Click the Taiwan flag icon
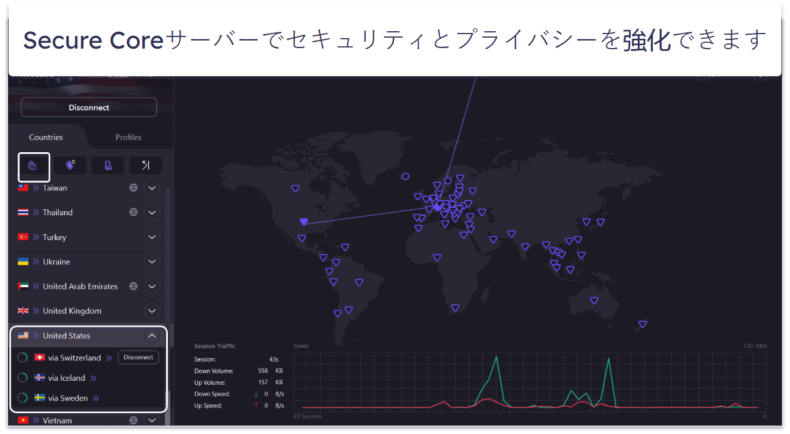Viewport: 790px width, 434px height. click(23, 188)
